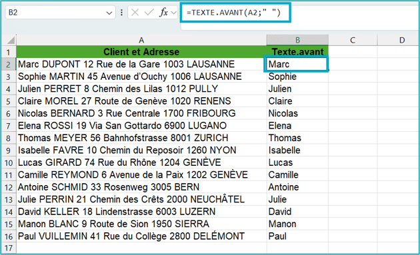
Task: Select cell with 'Camille REYMOND 6 Avenue de la Paix'
Action: point(141,175)
